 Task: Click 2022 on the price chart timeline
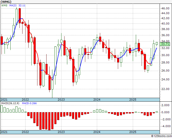[x=25, y=100]
